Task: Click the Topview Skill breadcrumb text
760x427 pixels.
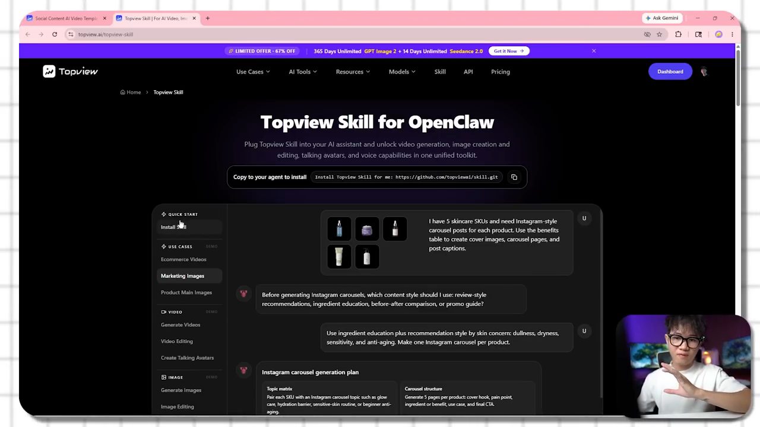Action: (x=168, y=92)
